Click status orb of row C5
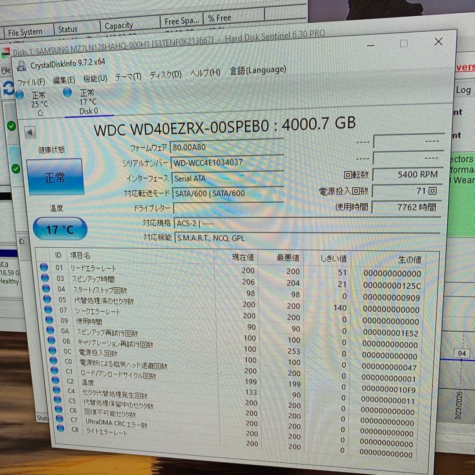 58,399
